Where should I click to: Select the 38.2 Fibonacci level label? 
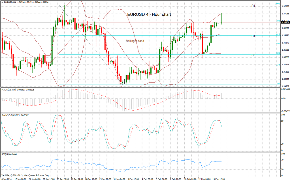point(278,53)
